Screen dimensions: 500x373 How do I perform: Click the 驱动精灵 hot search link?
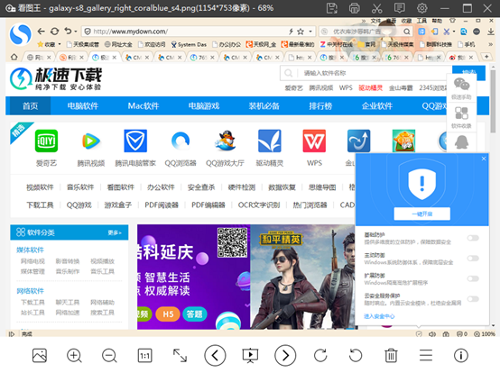coord(370,87)
